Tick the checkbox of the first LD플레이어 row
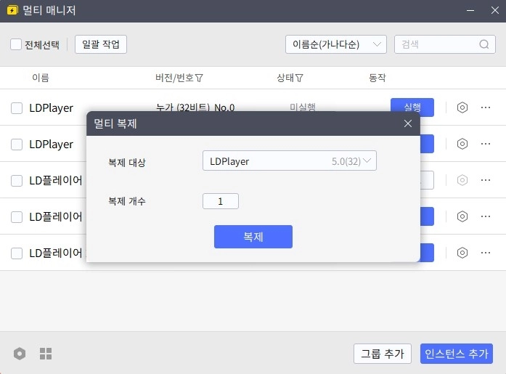 17,181
